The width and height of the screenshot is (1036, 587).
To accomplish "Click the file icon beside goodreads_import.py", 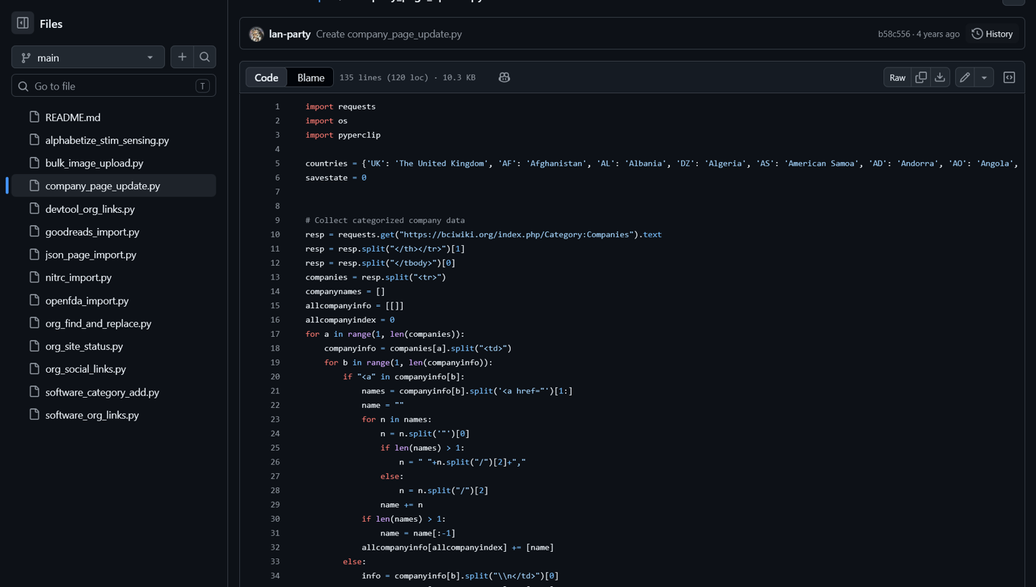I will point(34,231).
